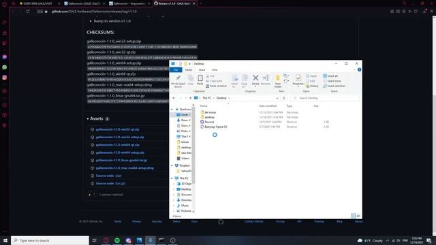Image resolution: width=436 pixels, height=245 pixels.
Task: Click Pin to Quick access in Explorer ribbon
Action: (x=178, y=81)
